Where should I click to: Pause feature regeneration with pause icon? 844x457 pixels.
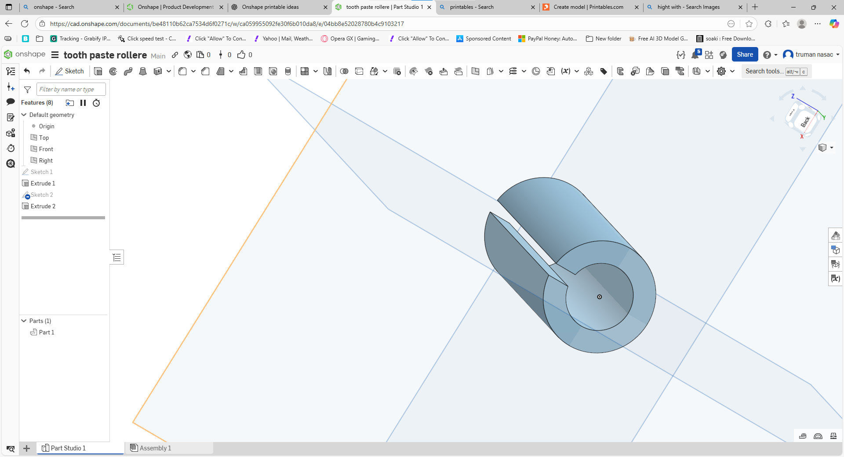(83, 103)
